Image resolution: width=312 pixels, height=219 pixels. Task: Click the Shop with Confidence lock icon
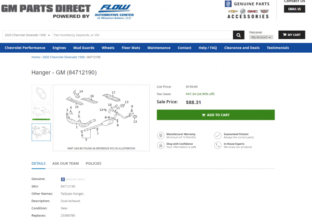161,145
